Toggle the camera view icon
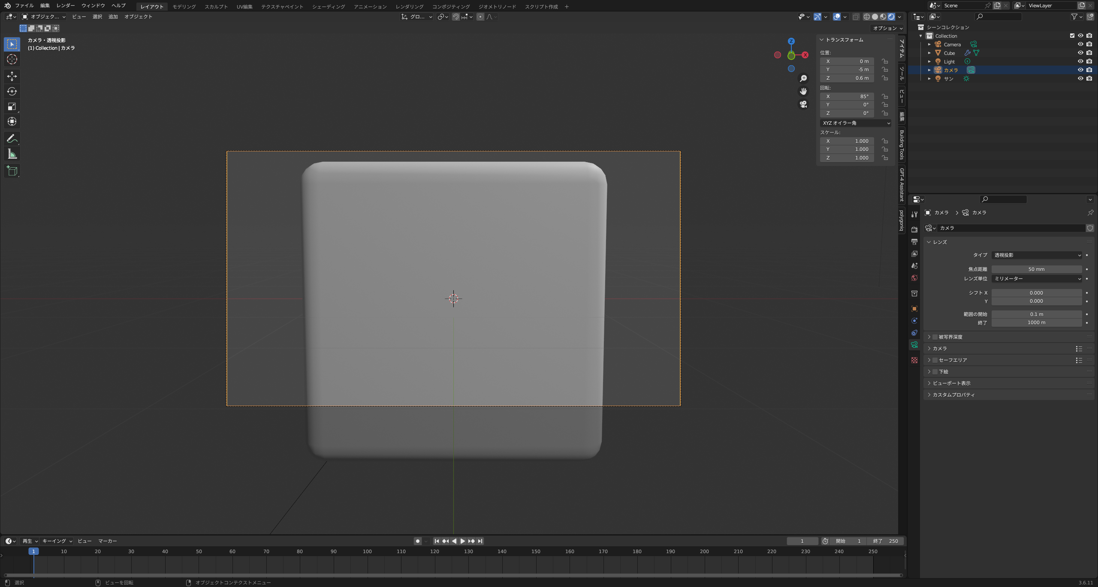Screen dimensions: 1098x587 (x=803, y=104)
